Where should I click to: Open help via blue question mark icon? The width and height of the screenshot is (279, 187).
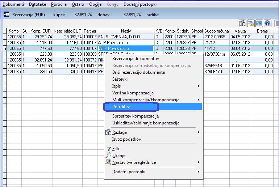[x=267, y=23]
